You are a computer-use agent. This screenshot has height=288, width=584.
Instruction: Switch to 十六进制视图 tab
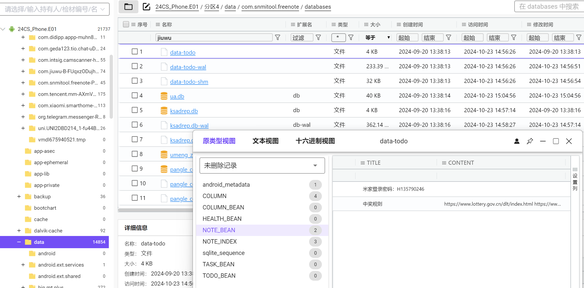coord(315,141)
